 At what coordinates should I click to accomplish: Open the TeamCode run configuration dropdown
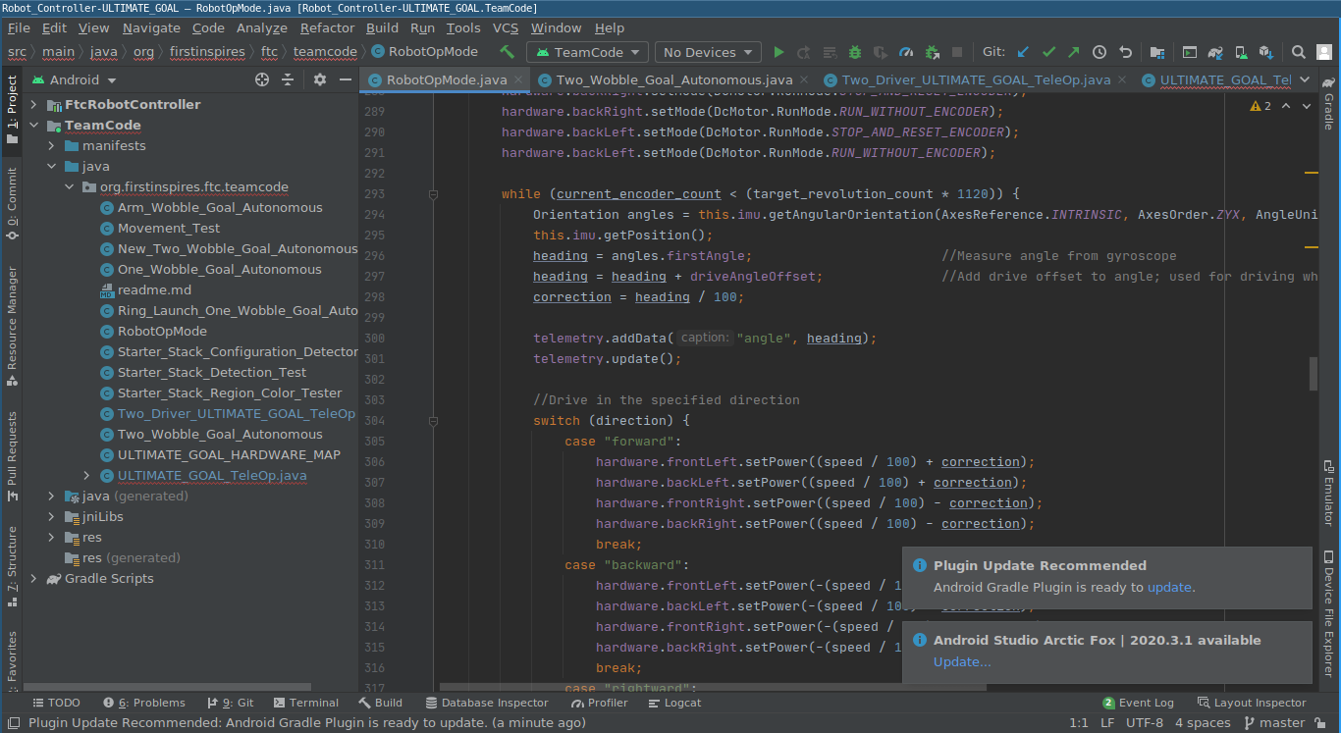pyautogui.click(x=587, y=52)
